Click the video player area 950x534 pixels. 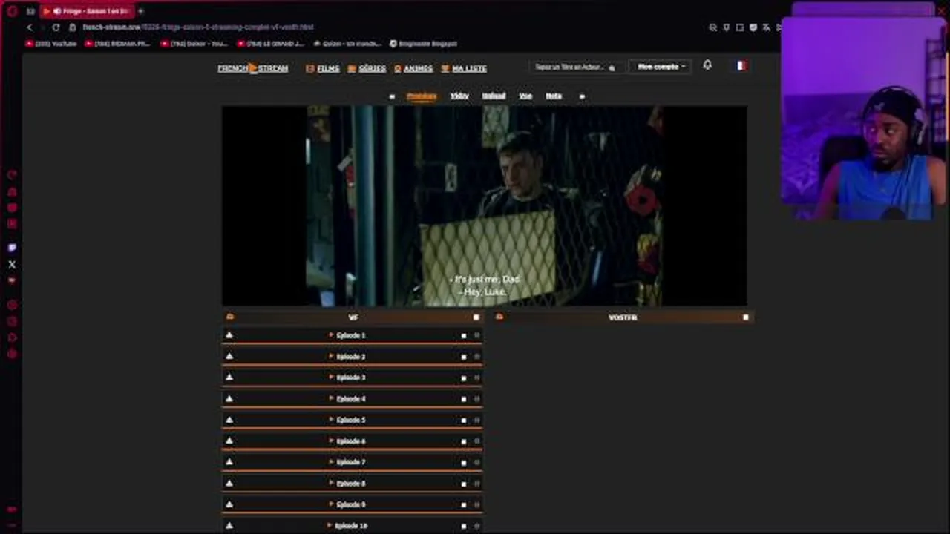tap(485, 205)
